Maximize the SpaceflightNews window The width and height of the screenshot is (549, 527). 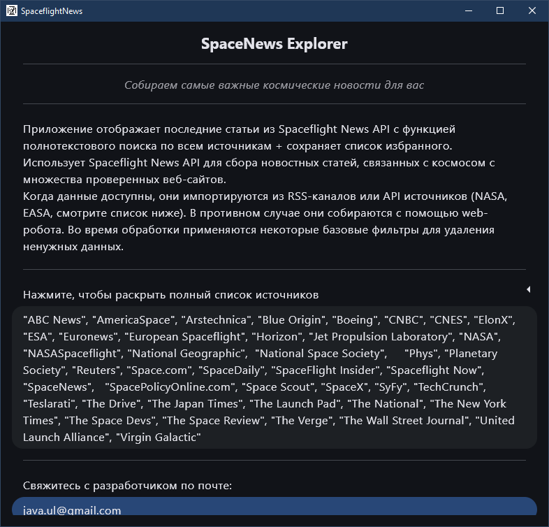point(500,11)
